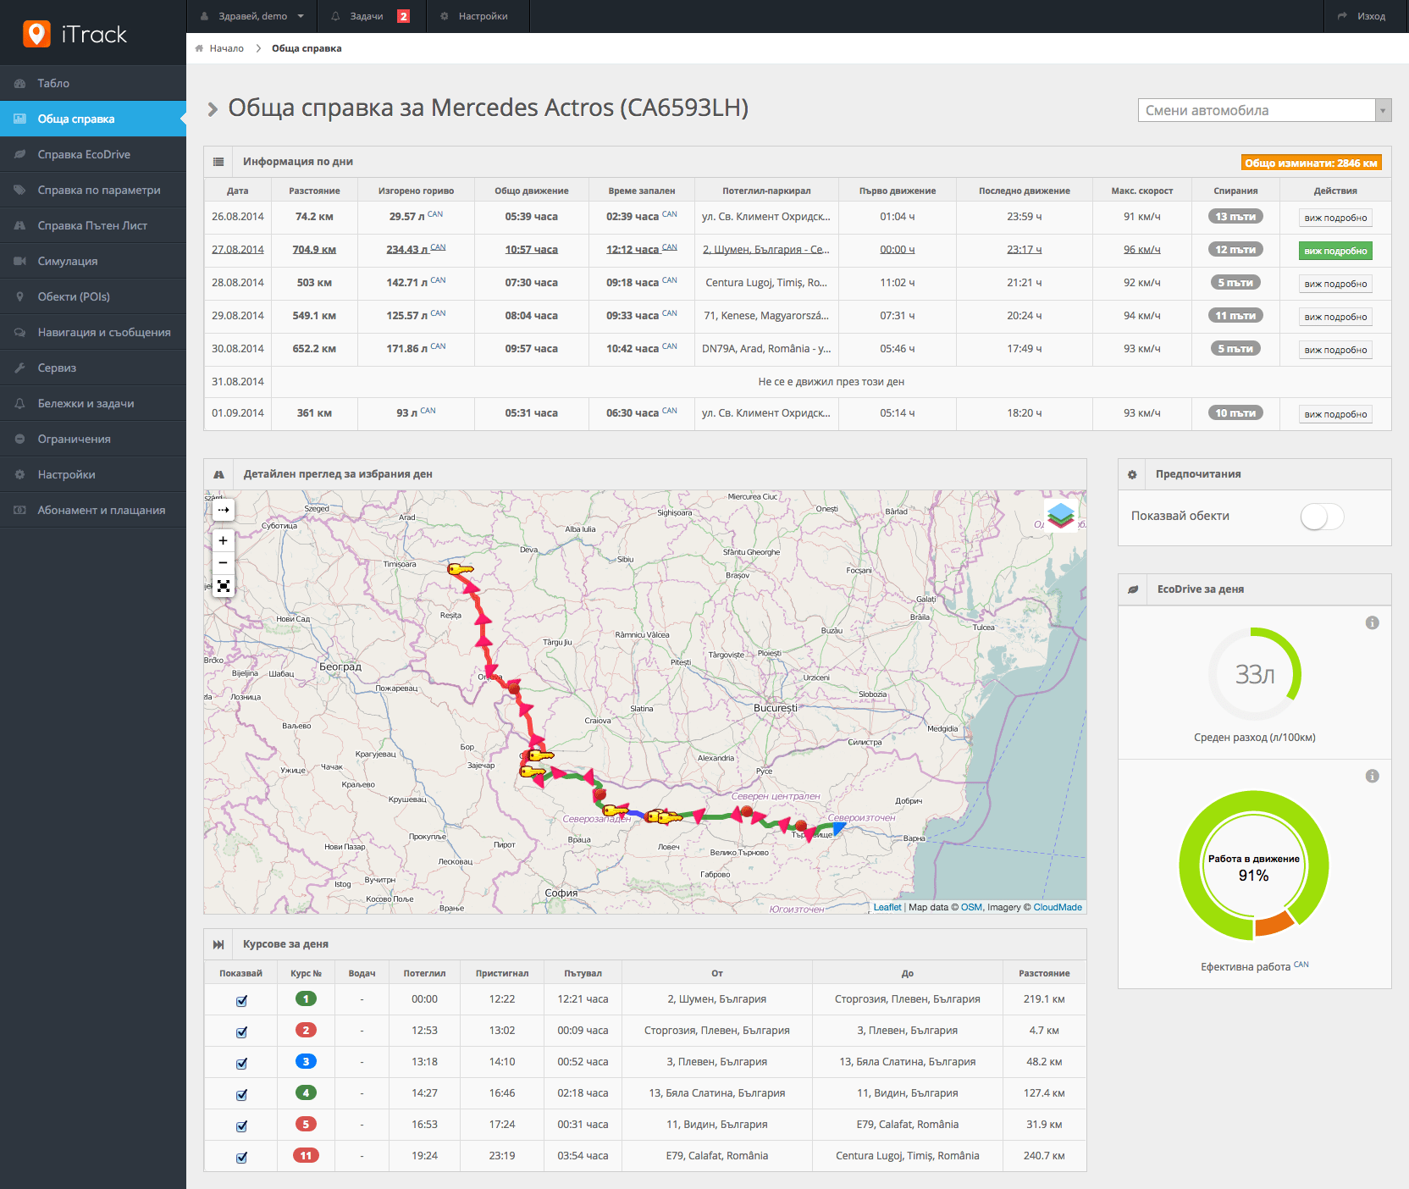Uncheck the display checkbox for course 1
The image size is (1409, 1189).
tap(241, 1000)
